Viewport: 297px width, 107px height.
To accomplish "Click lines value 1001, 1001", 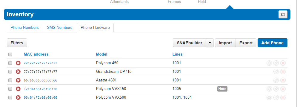I will coord(182,97).
